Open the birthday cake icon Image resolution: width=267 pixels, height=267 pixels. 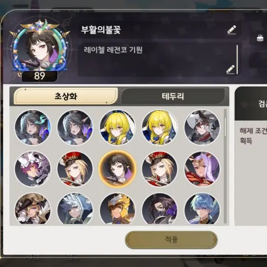[x=260, y=38]
